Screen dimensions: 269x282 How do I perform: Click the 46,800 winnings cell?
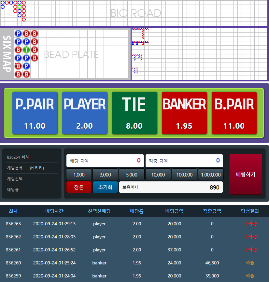tap(212, 263)
